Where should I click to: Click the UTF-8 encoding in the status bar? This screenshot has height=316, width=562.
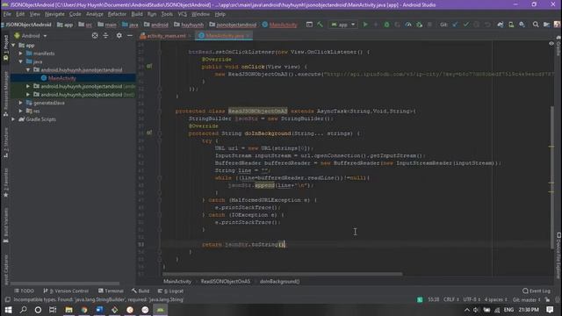pos(472,299)
